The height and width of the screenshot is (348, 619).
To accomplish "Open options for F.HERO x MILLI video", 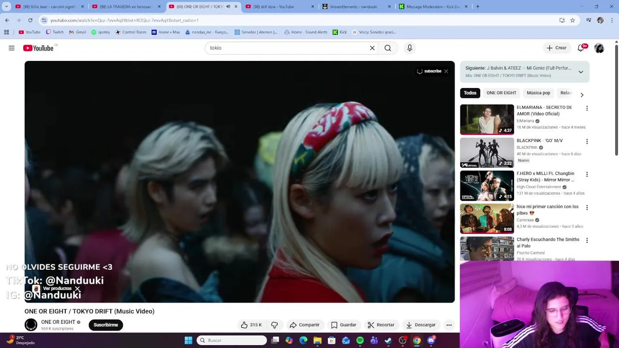I will 587,174.
